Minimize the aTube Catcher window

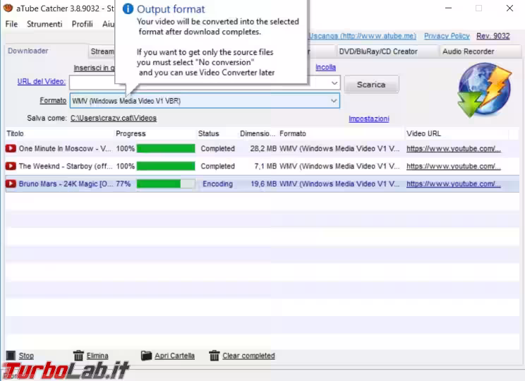pyautogui.click(x=448, y=8)
